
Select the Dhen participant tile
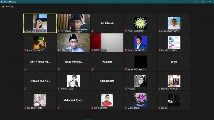(174, 62)
